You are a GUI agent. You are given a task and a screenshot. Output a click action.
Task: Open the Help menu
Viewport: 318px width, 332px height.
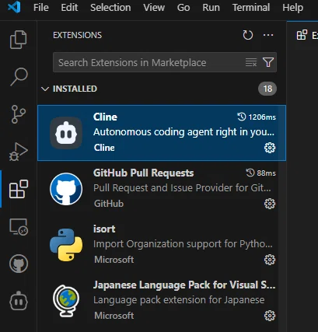tap(292, 8)
